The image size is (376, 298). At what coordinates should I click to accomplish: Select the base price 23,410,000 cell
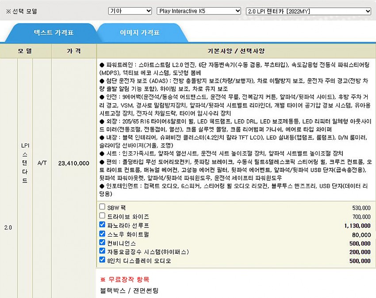[x=73, y=163]
